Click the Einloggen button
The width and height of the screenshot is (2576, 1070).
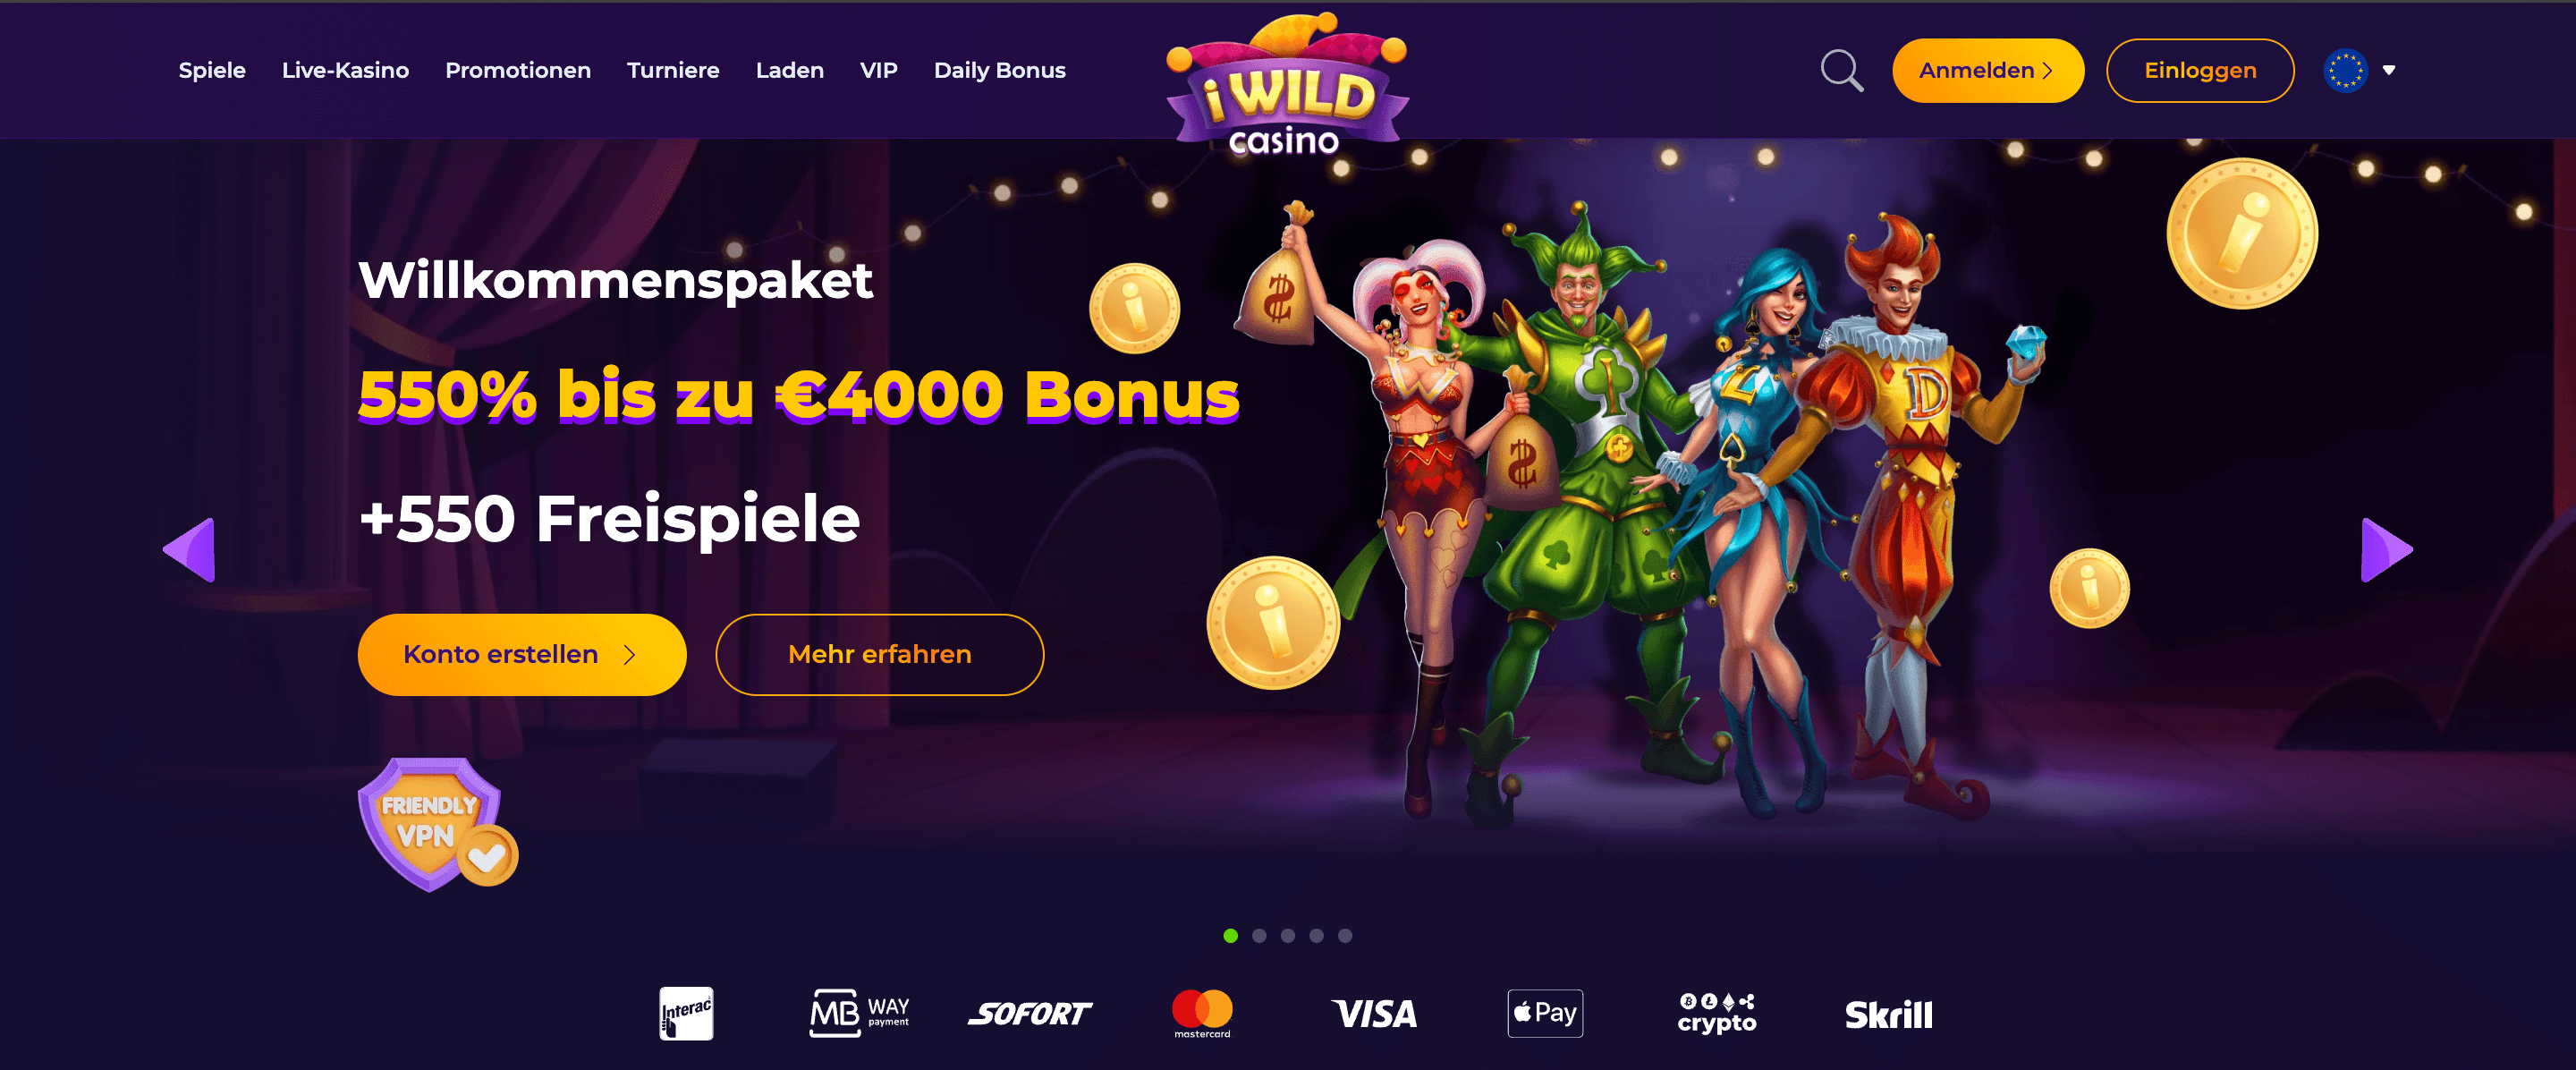click(x=2200, y=71)
